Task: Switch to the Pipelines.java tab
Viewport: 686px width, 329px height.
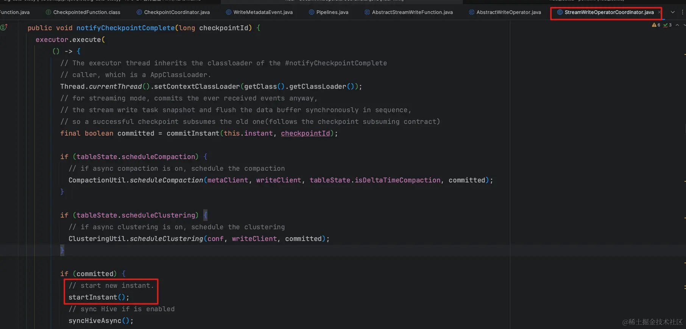Action: point(329,12)
